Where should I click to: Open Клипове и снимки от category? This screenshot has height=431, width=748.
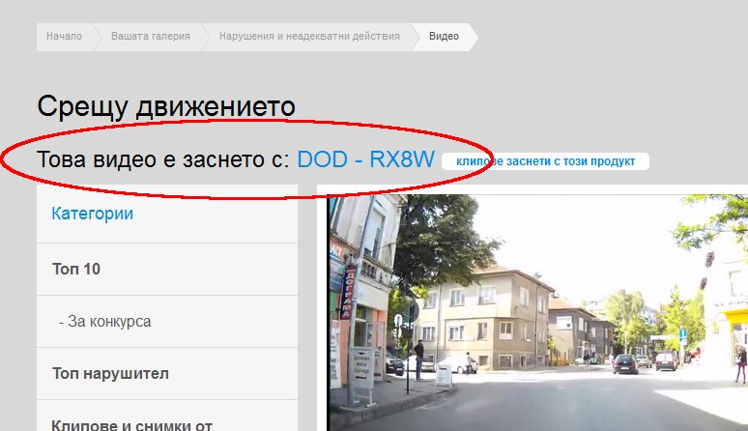click(131, 423)
